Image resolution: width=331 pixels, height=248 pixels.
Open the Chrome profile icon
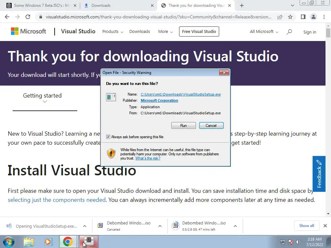(314, 17)
